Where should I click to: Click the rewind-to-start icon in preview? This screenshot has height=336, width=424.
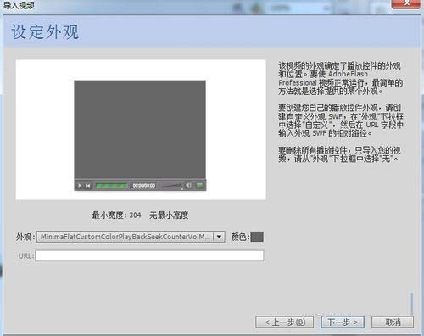88,186
